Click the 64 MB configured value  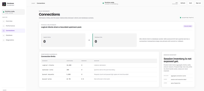68,79
